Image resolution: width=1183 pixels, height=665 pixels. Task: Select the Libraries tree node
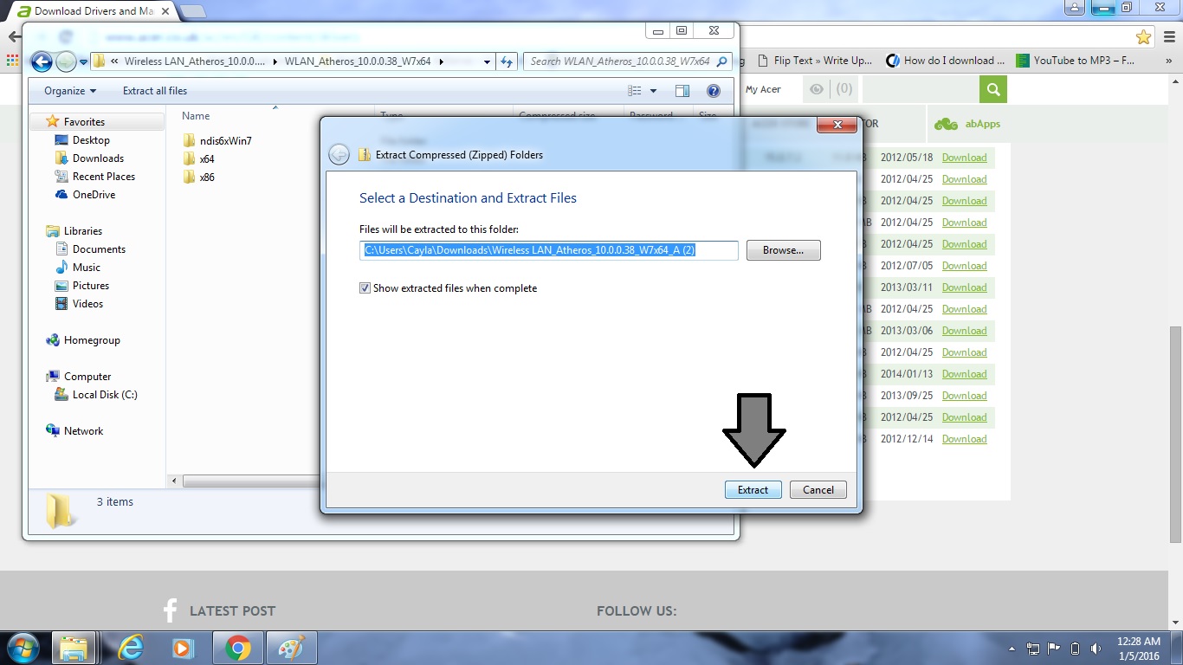[74, 231]
